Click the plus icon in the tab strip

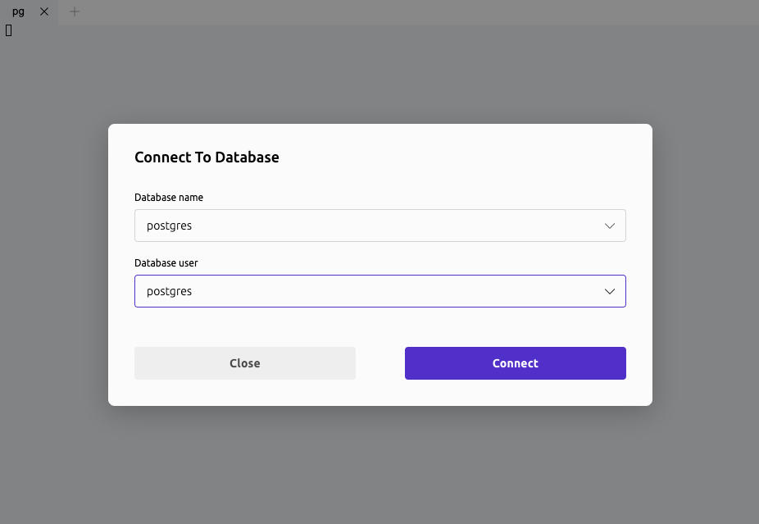pos(74,11)
